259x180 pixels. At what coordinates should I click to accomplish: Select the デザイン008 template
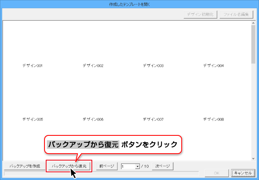(213, 119)
